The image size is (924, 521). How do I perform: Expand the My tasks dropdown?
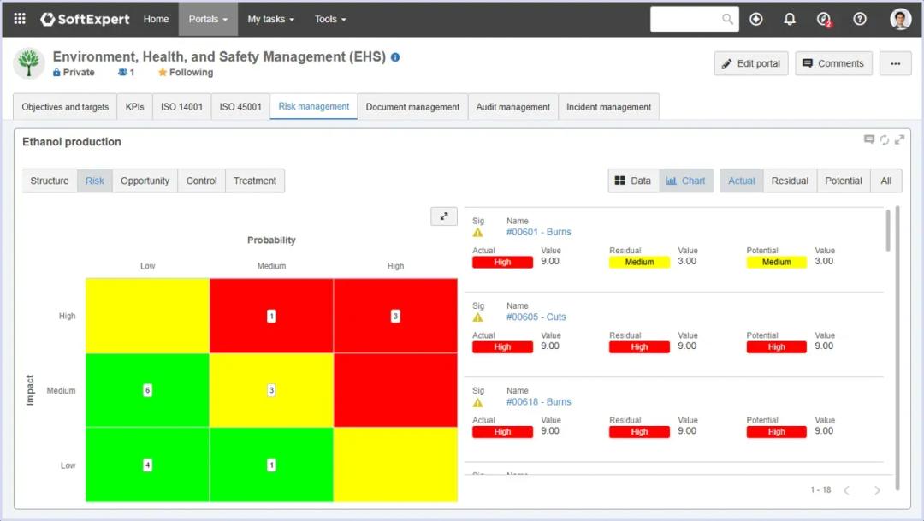[x=270, y=19]
